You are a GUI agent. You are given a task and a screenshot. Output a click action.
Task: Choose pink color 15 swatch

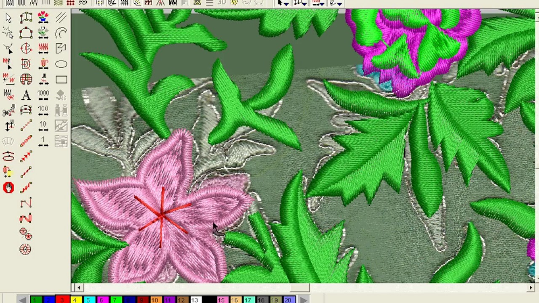click(221, 300)
